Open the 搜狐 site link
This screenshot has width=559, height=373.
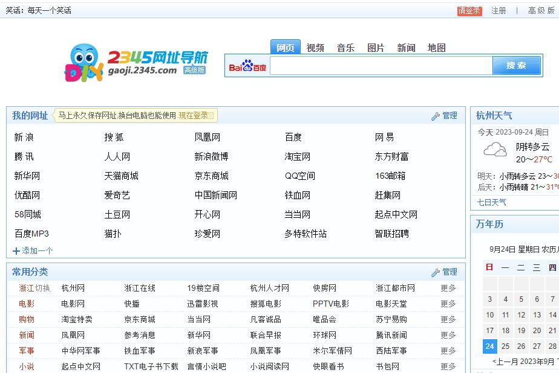click(114, 137)
